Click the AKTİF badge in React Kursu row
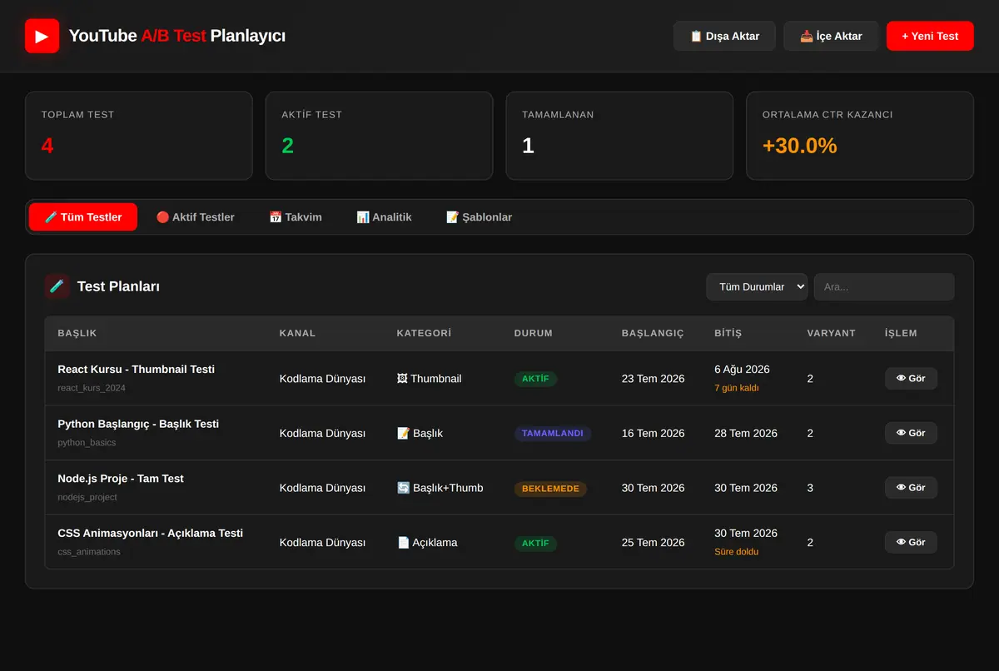This screenshot has height=671, width=999. 535,379
